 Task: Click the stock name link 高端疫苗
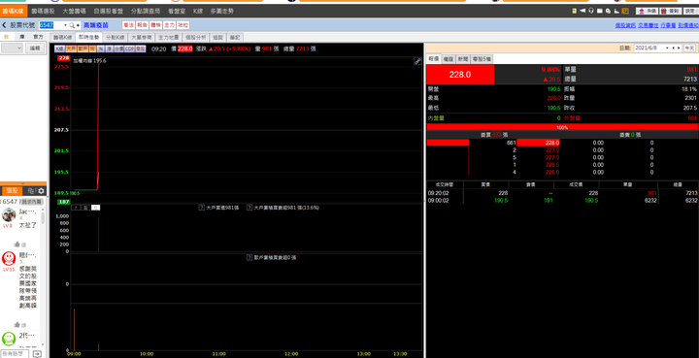point(96,25)
